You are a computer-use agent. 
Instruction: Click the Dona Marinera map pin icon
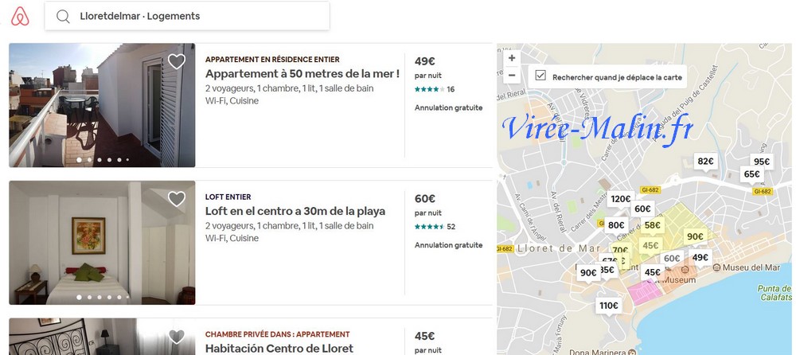(631, 352)
